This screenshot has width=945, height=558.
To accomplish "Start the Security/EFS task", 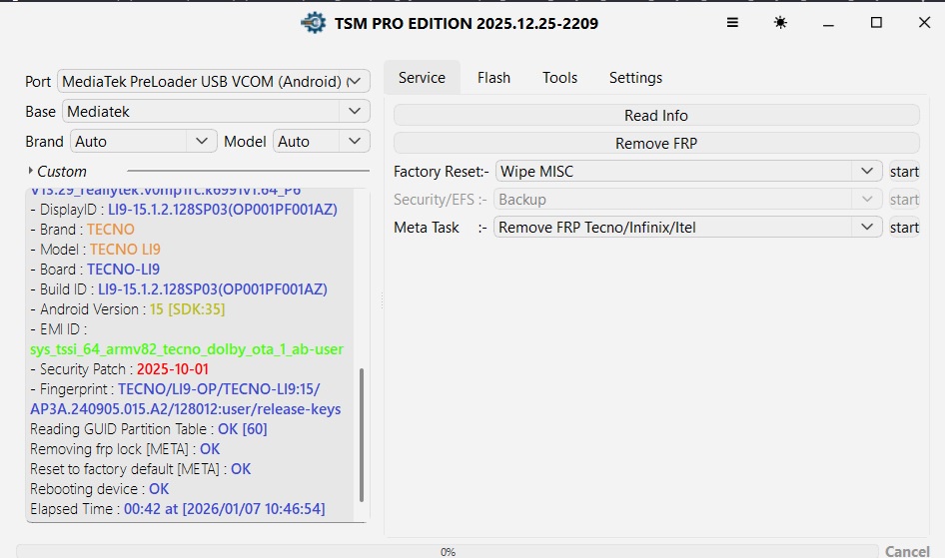I will (904, 200).
